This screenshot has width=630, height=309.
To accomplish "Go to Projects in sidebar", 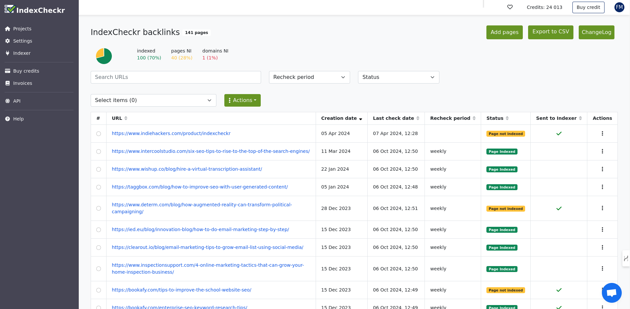I will point(22,29).
